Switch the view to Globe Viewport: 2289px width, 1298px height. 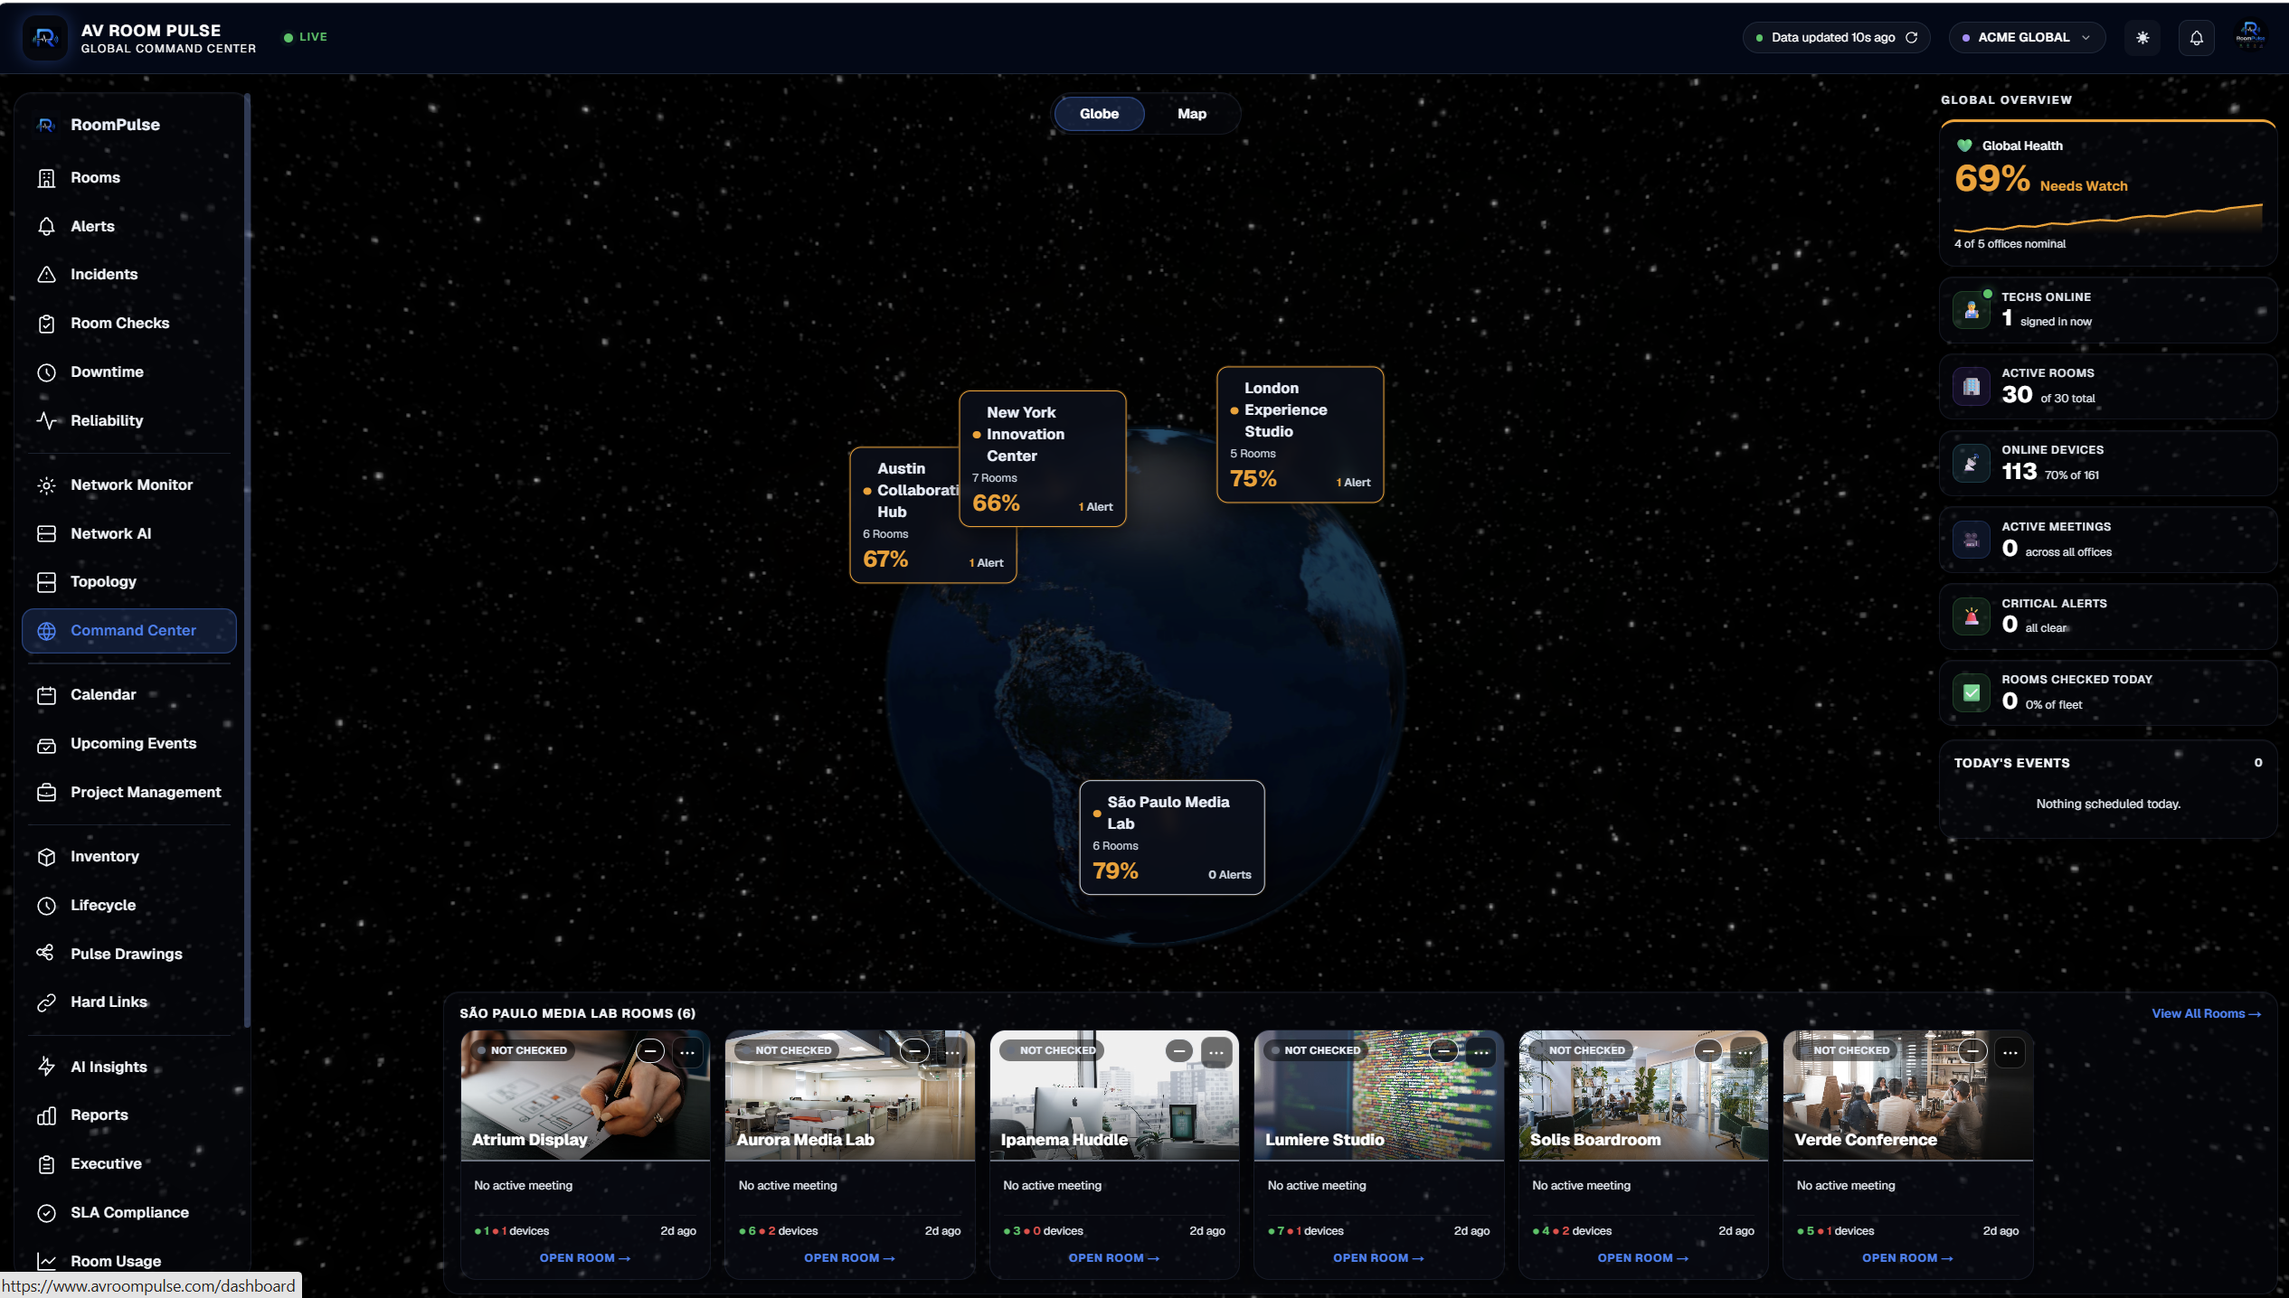[x=1099, y=114]
